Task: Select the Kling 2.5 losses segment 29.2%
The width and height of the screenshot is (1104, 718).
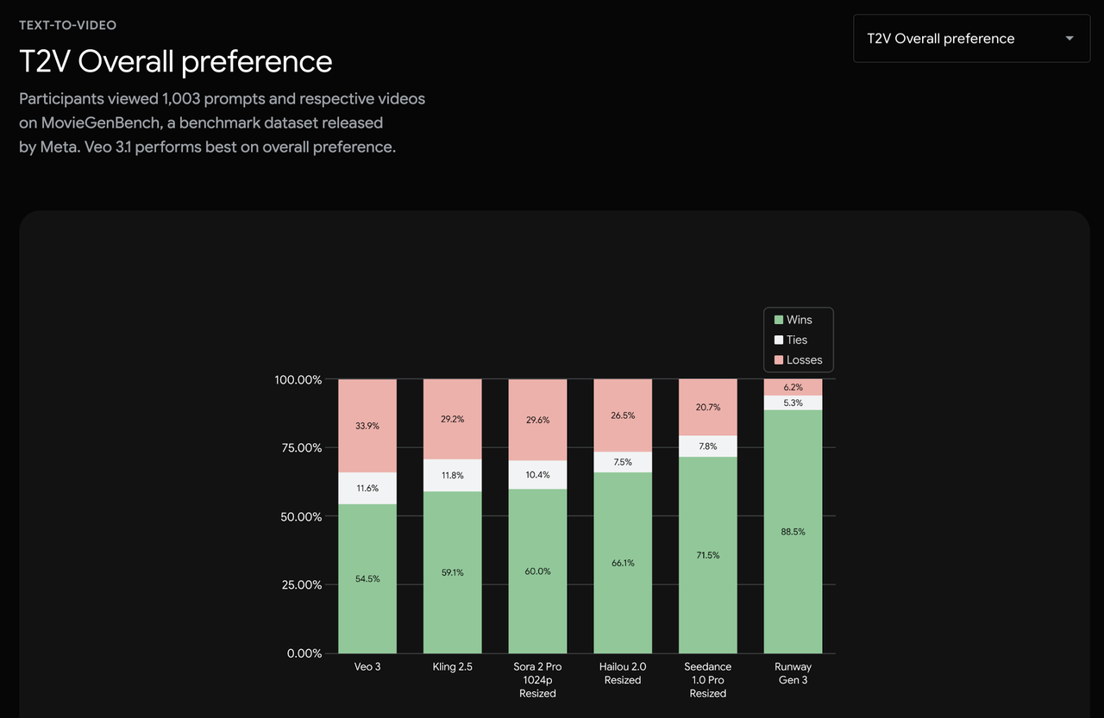Action: click(452, 419)
